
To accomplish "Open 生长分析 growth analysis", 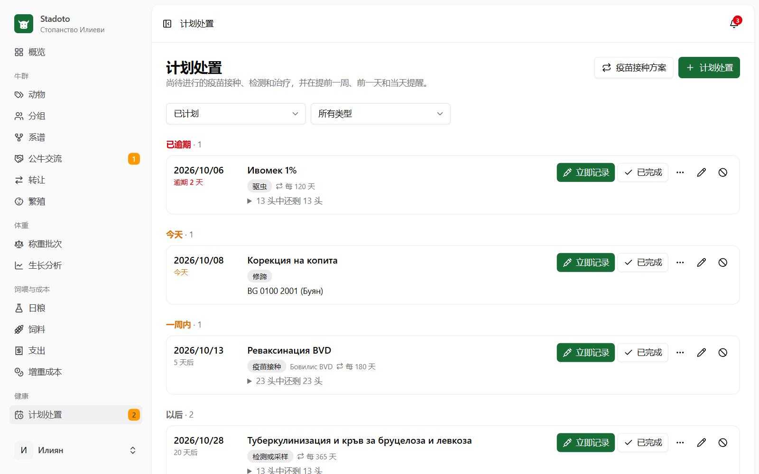I will [76, 265].
